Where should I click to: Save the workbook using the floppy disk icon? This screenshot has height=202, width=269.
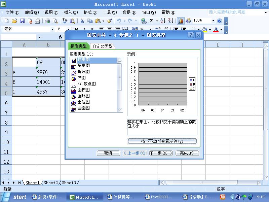[22, 21]
